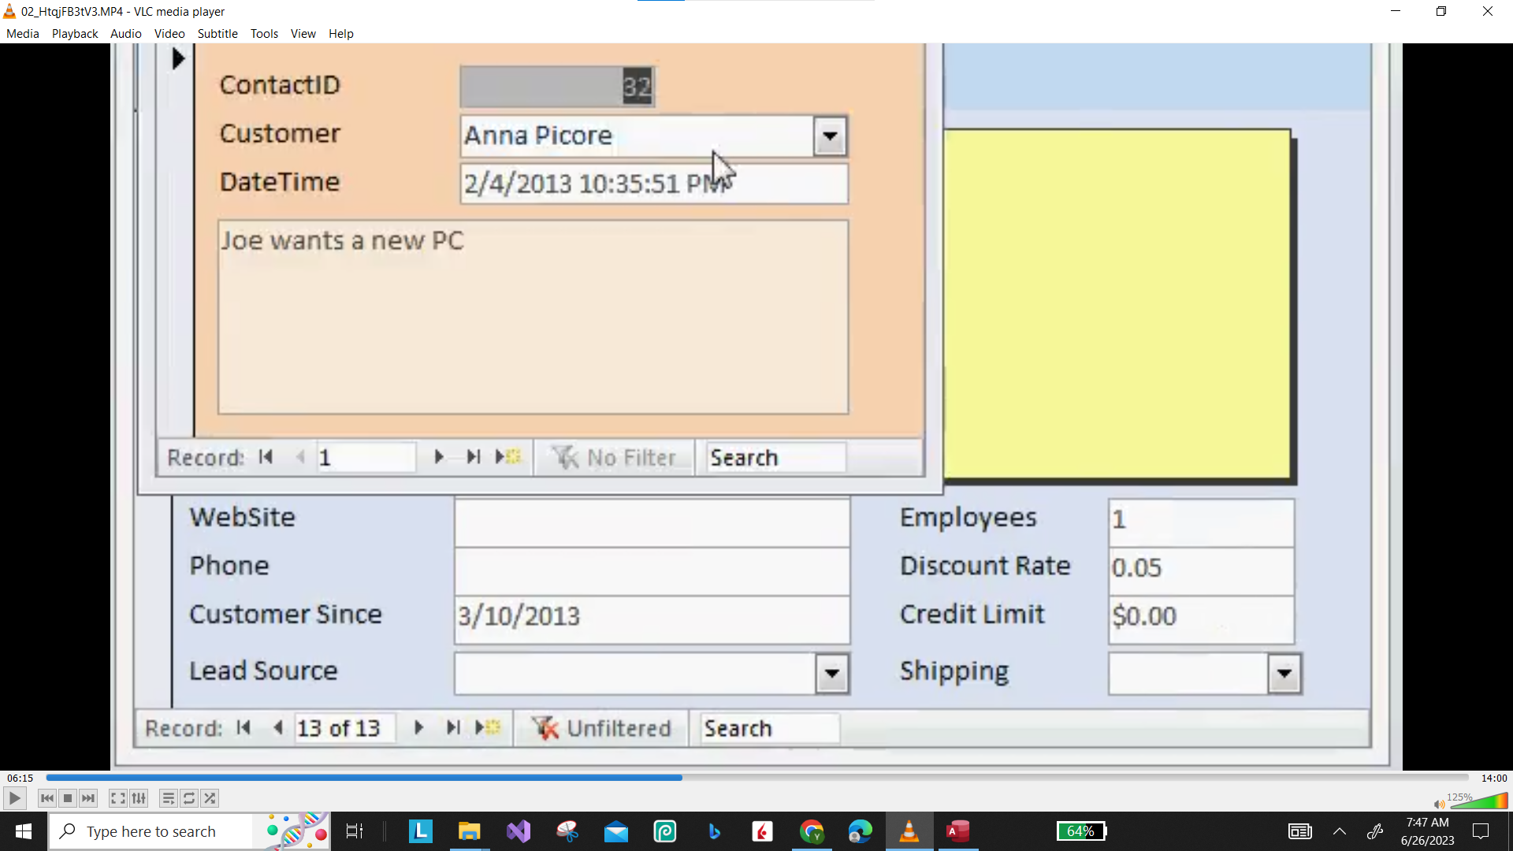This screenshot has height=851, width=1513.
Task: Click the Search box in the record navigator
Action: [775, 457]
